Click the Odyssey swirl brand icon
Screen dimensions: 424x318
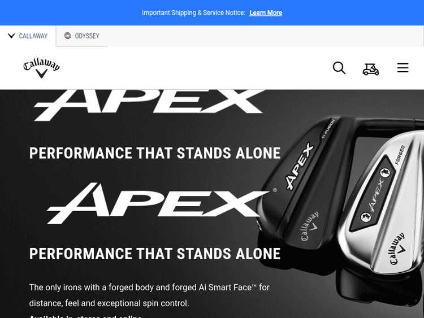tap(67, 36)
